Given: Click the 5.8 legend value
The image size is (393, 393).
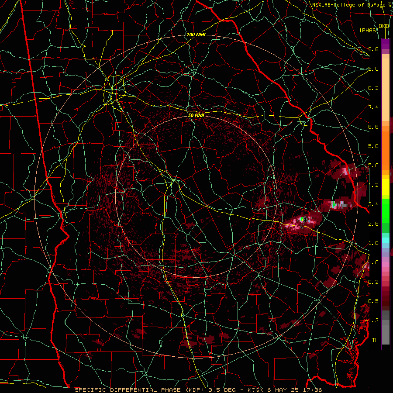Looking at the screenshot, I should pyautogui.click(x=373, y=146).
